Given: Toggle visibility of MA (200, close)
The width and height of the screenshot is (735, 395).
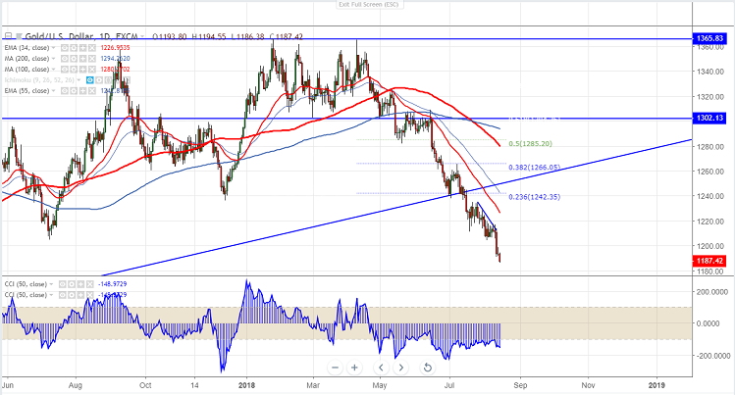Looking at the screenshot, I should tap(65, 59).
